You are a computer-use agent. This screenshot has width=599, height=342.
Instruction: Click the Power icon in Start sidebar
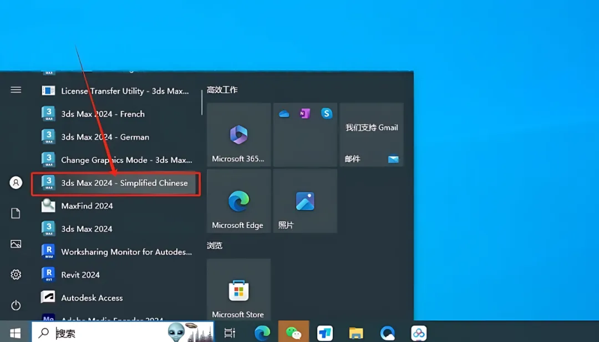coord(16,305)
